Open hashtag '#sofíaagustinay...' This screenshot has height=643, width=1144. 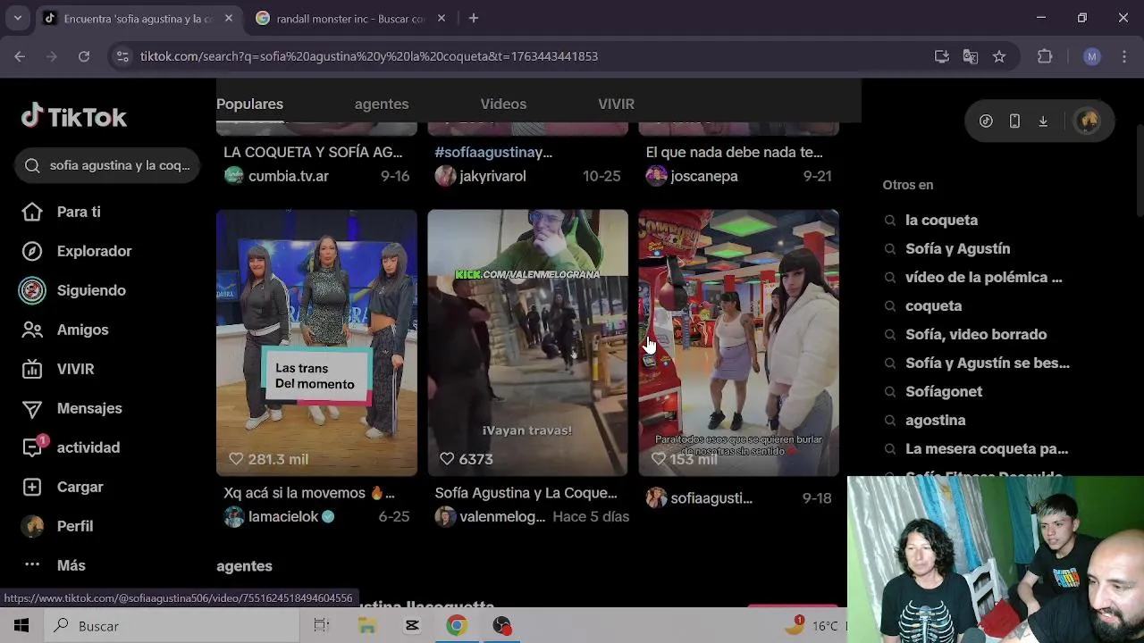point(493,152)
